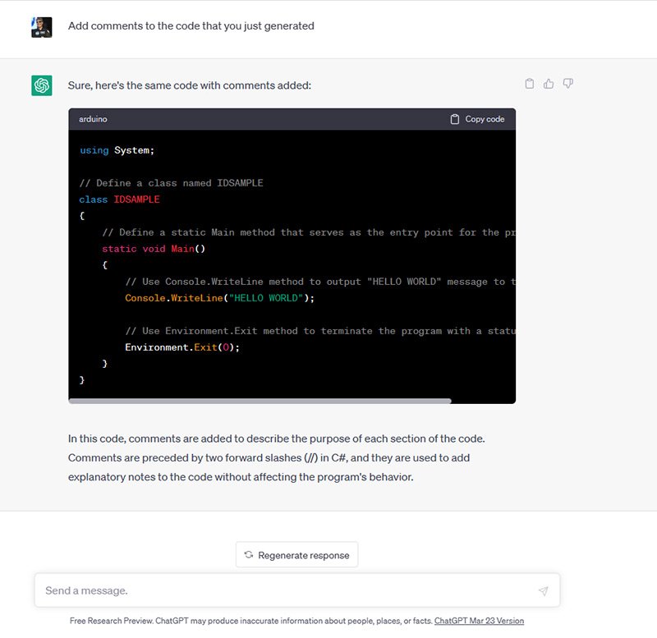Click the "class IDSAMPLE" declaration line
Image resolution: width=657 pixels, height=638 pixels.
tap(120, 200)
